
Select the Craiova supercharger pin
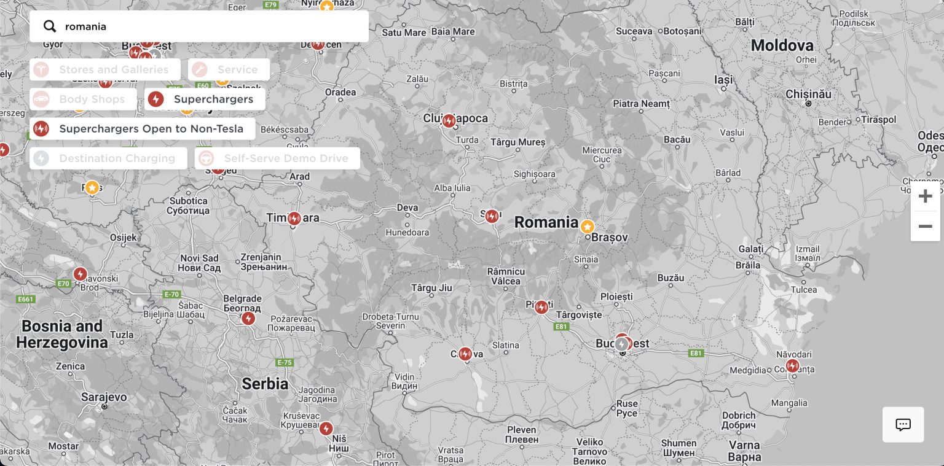click(465, 354)
